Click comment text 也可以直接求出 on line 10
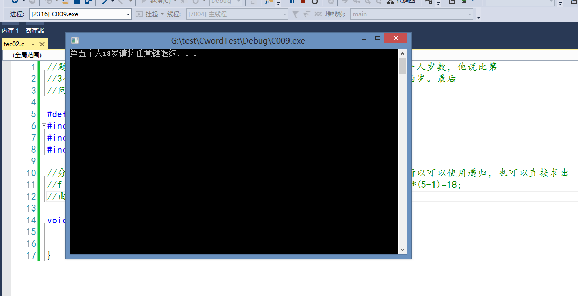 pos(533,173)
